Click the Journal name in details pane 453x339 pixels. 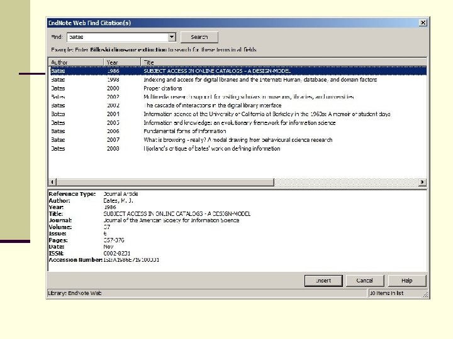[x=171, y=220]
